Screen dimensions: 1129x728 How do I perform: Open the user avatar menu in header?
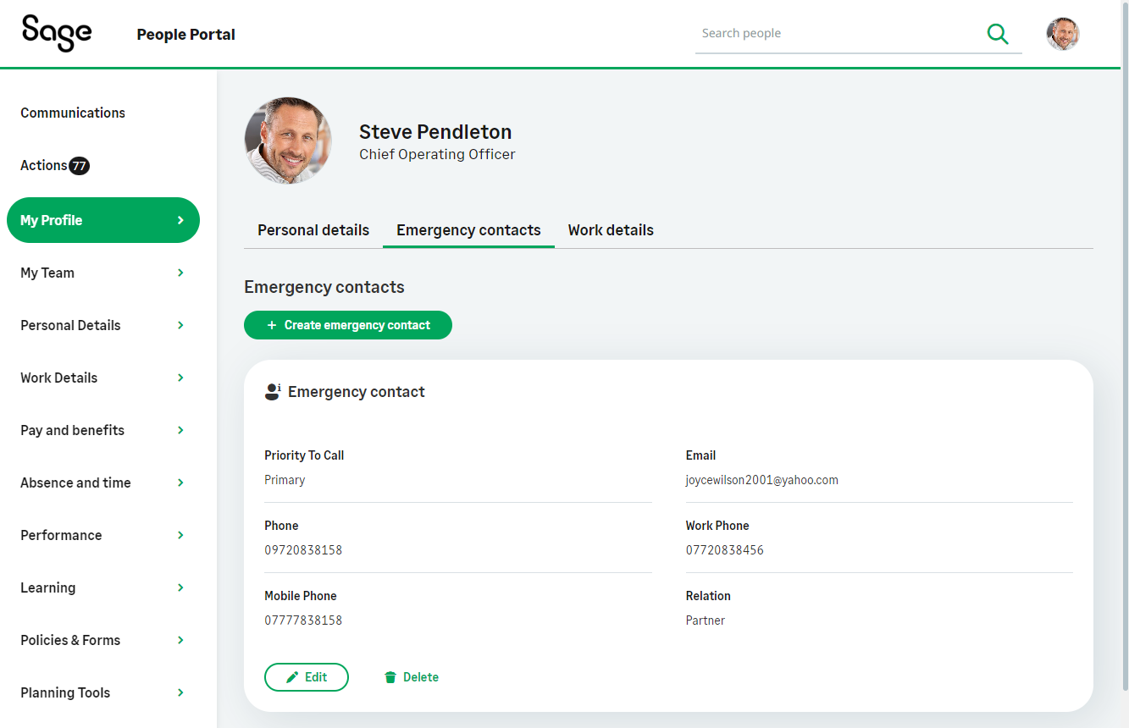[1062, 34]
